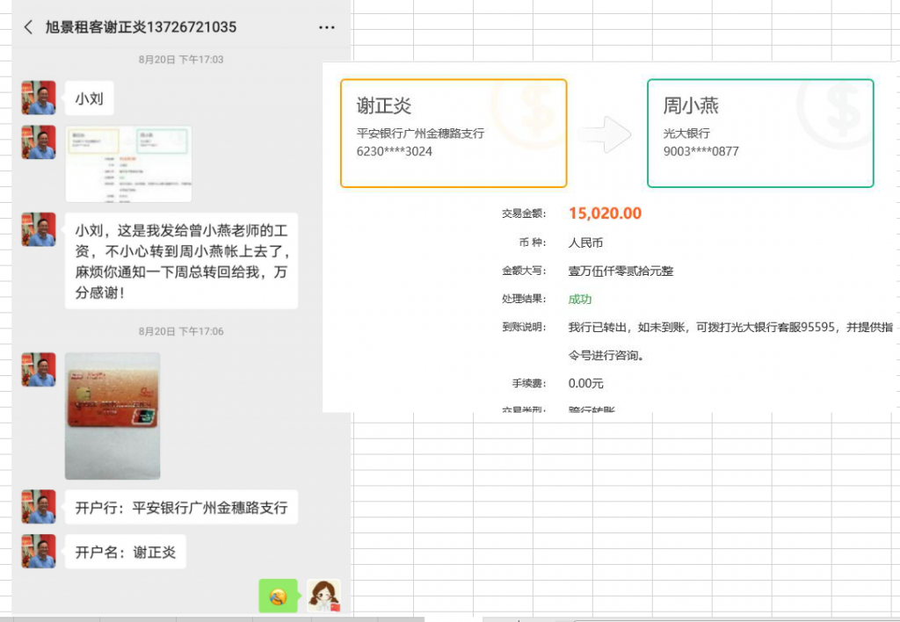Click the avatar beside the long salary message

(x=39, y=229)
